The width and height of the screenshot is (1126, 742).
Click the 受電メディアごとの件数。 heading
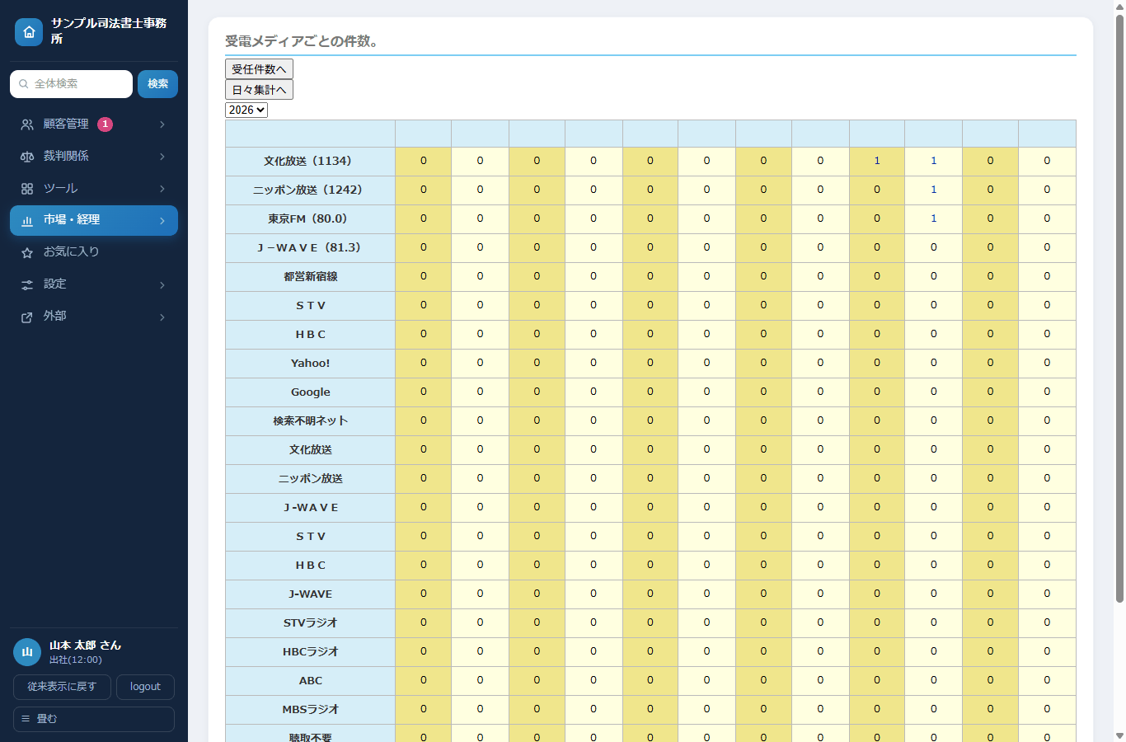click(302, 41)
